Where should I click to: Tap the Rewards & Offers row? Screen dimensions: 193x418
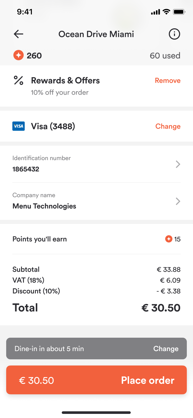97,86
